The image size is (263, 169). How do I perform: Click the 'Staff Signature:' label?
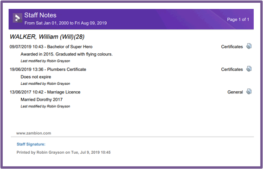click(x=31, y=144)
